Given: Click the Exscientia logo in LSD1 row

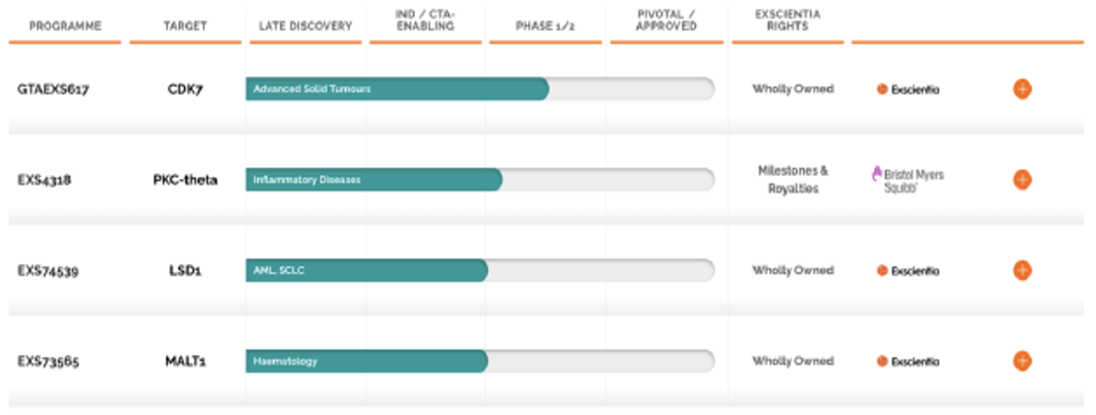Looking at the screenshot, I should [908, 271].
